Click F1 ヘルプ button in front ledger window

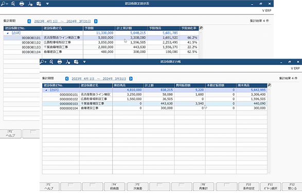49,187
